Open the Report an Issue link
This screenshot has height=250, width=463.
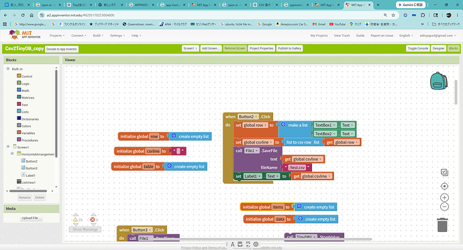click(382, 36)
